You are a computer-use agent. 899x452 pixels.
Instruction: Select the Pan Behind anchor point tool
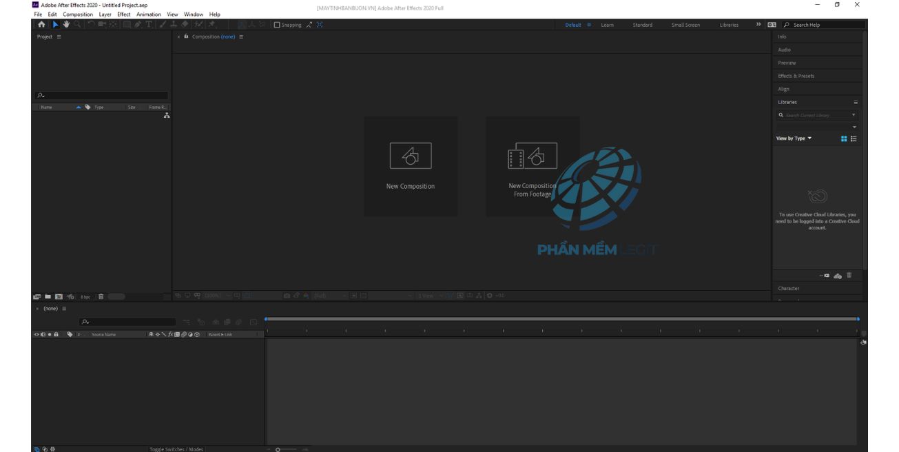tap(114, 24)
